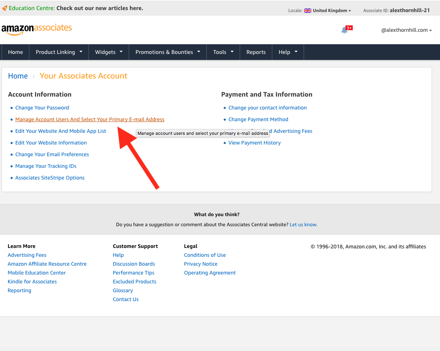Open Change Payment Method link
Viewport: 440px width, 351px height.
[x=258, y=119]
